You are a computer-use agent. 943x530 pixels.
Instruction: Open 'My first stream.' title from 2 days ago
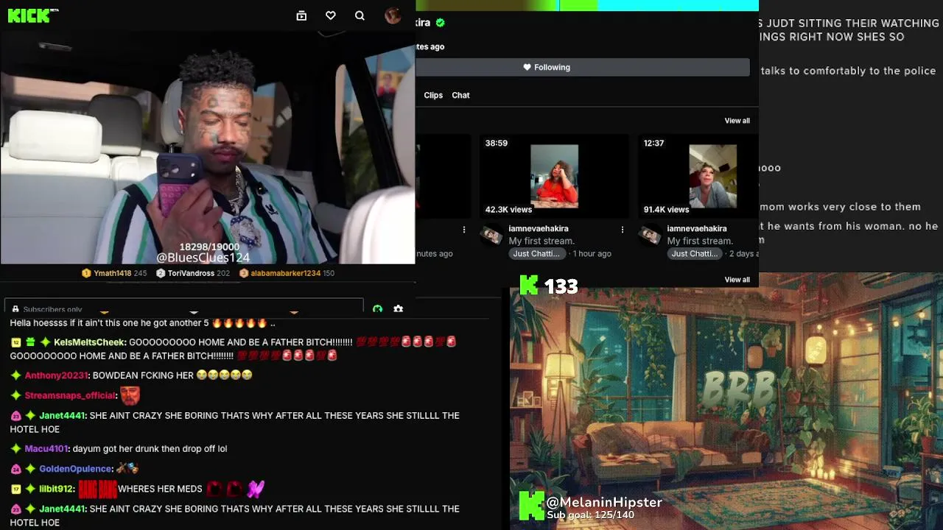pos(700,241)
